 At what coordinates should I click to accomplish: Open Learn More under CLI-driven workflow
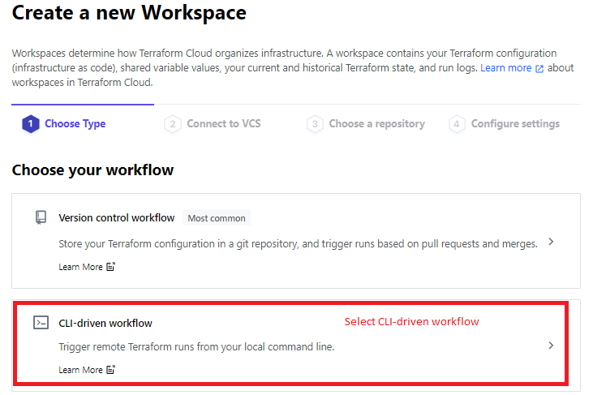click(x=80, y=370)
